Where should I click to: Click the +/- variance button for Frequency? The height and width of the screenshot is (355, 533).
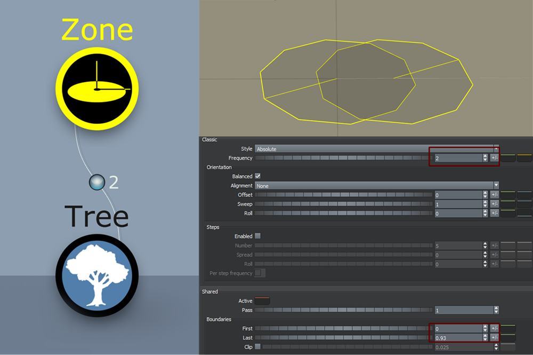point(495,158)
